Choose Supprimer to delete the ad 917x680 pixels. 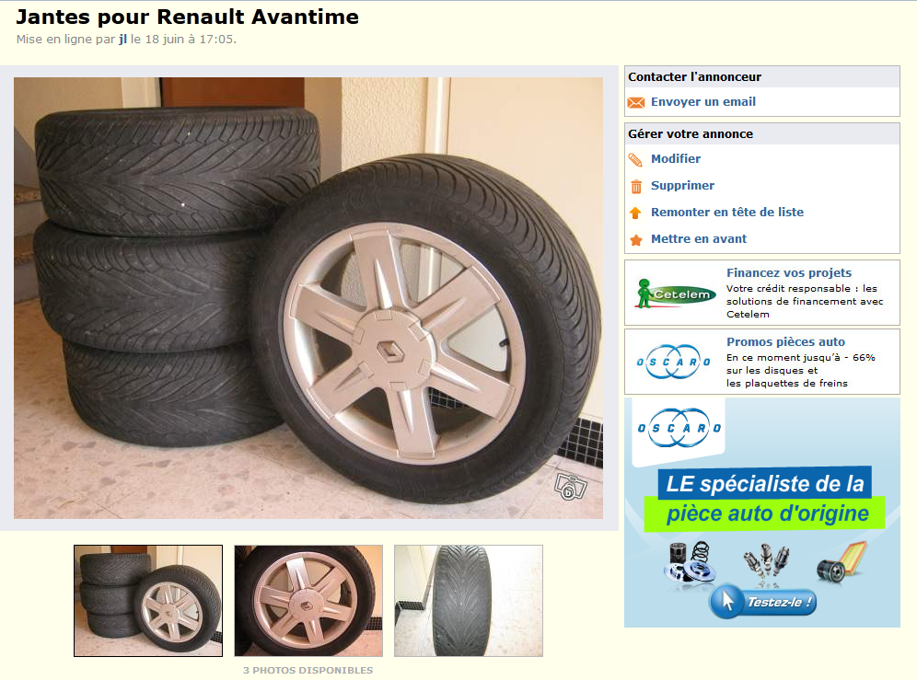[682, 185]
